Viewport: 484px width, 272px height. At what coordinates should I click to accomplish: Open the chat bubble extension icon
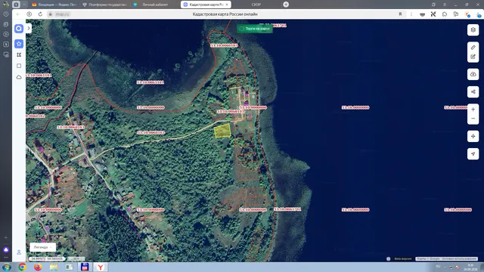[445, 14]
